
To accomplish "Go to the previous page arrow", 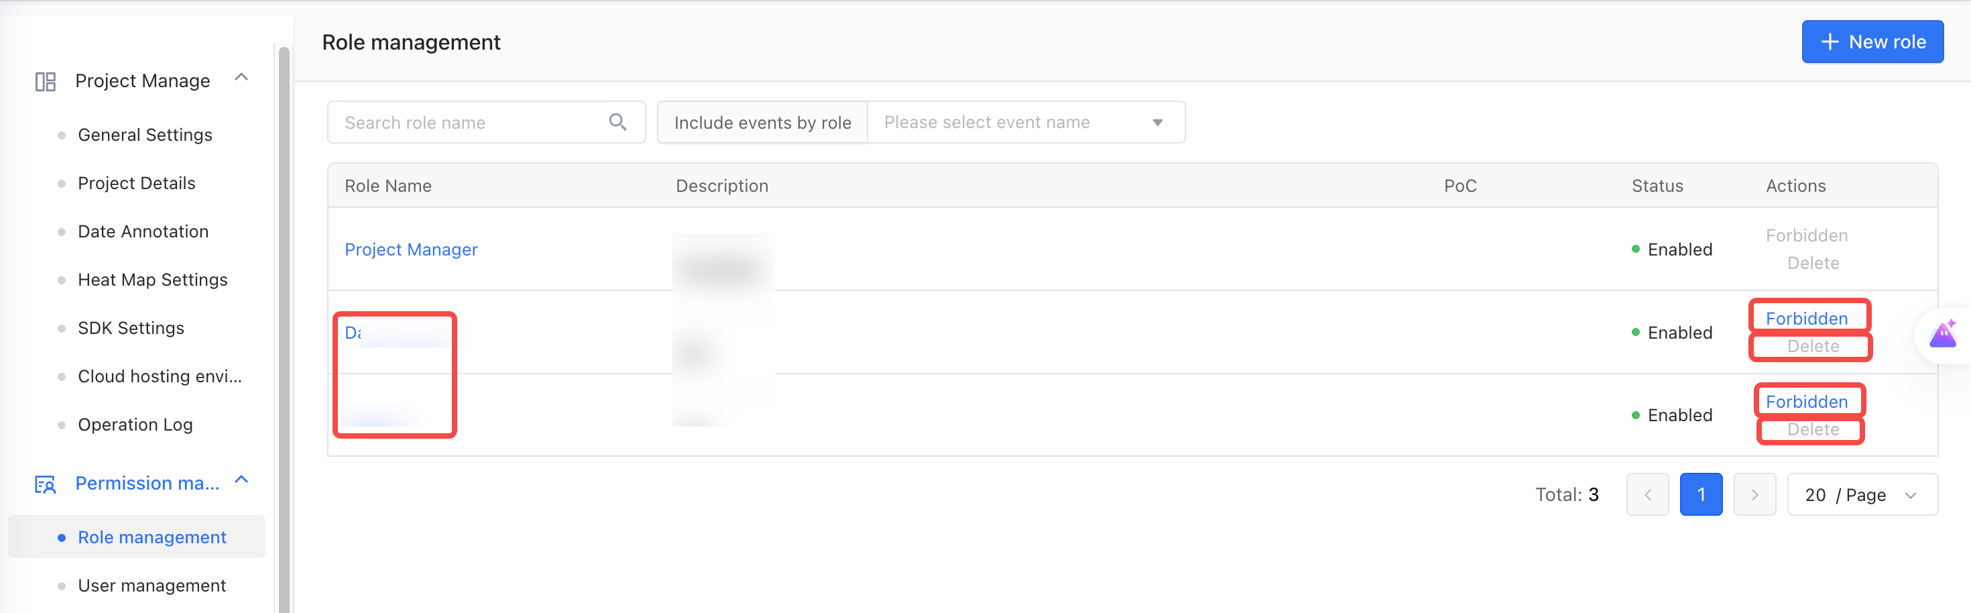I will pos(1647,494).
